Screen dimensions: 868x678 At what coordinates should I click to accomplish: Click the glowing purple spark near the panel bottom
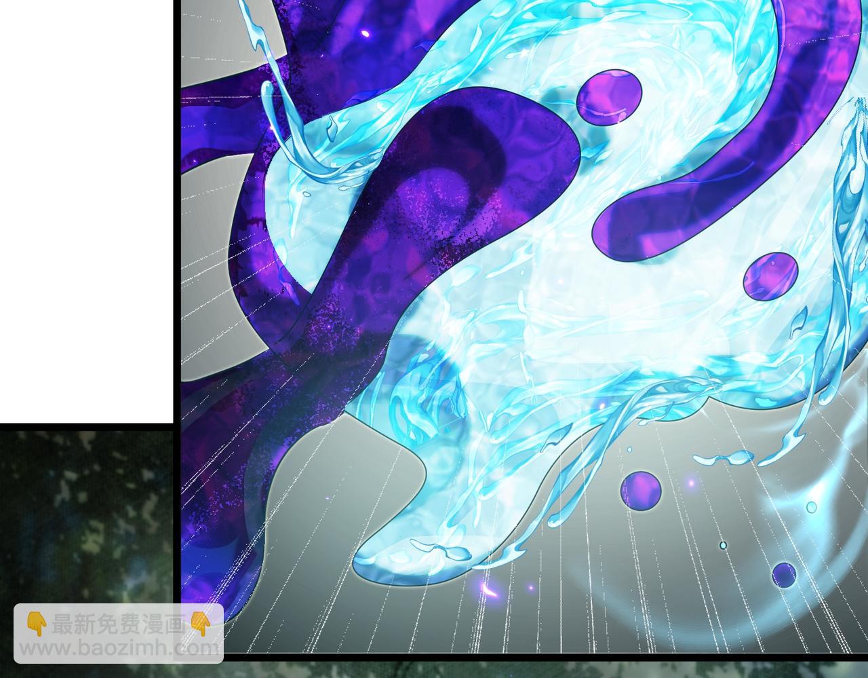[490, 588]
